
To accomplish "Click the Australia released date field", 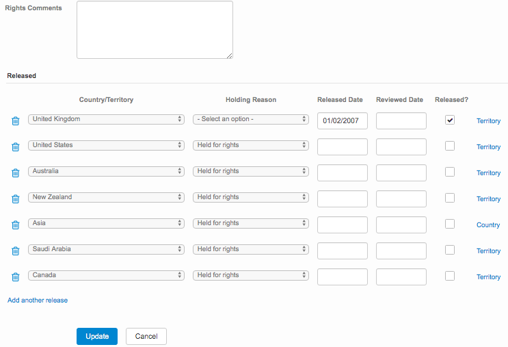I will (x=343, y=172).
